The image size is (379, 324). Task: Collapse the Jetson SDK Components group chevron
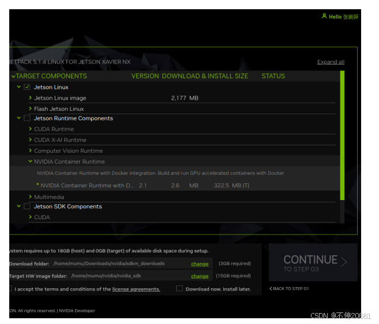tap(19, 206)
